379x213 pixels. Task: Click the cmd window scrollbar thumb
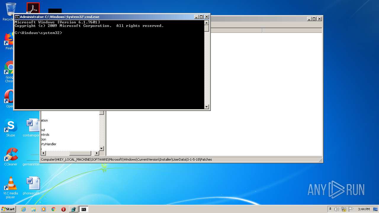click(207, 28)
